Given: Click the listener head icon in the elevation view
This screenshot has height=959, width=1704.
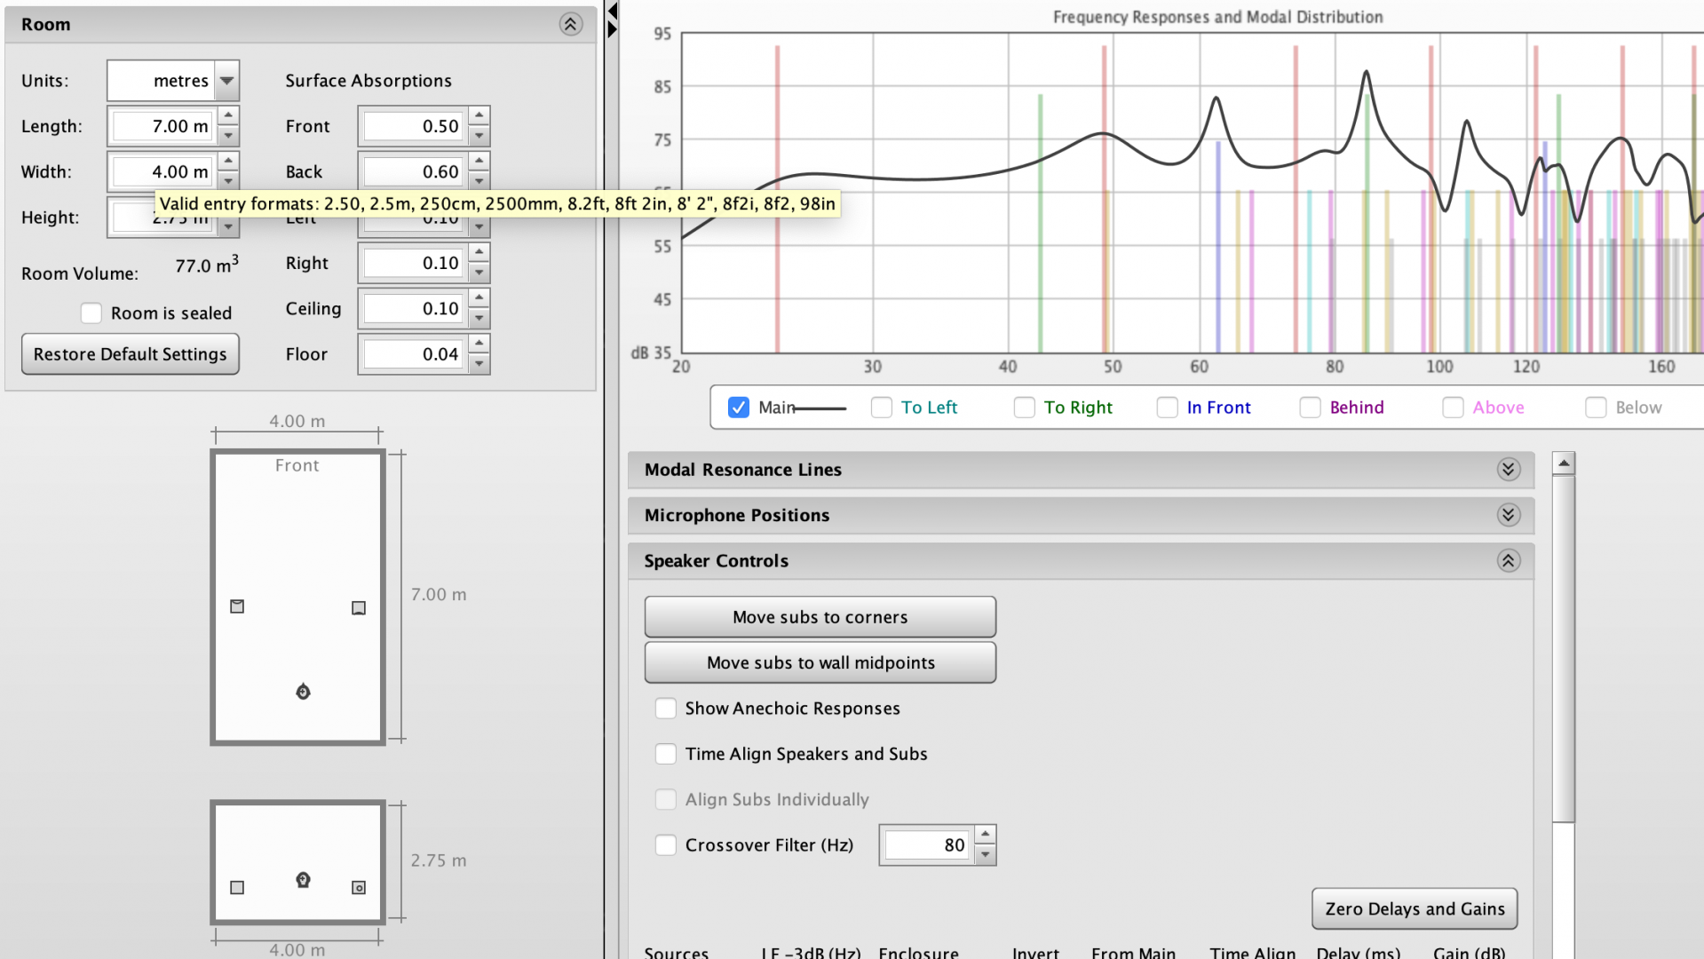Looking at the screenshot, I should [x=303, y=880].
